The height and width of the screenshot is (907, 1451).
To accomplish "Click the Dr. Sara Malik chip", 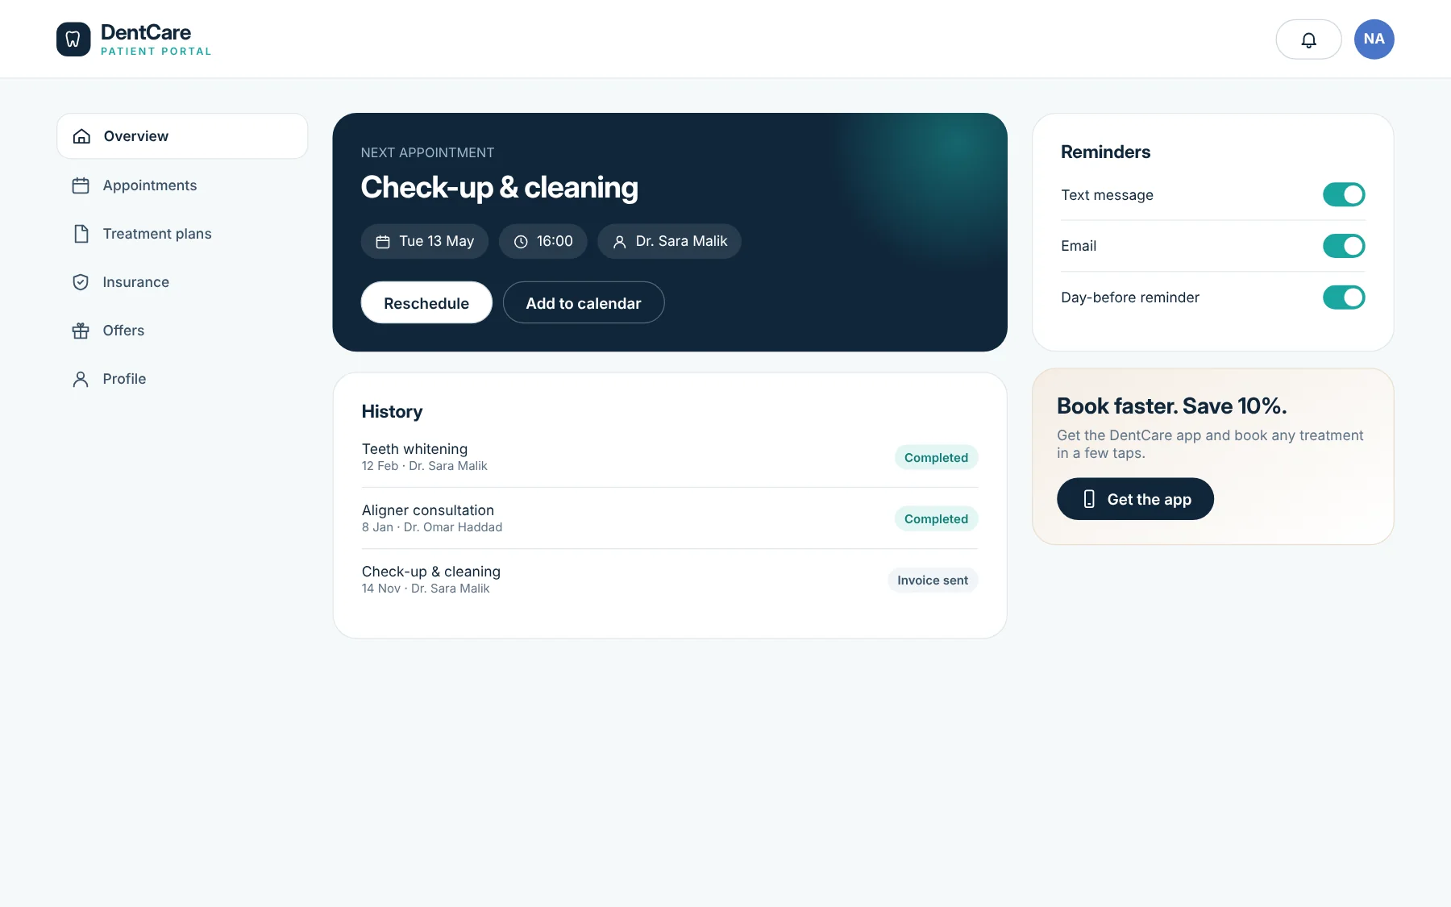I will point(669,241).
